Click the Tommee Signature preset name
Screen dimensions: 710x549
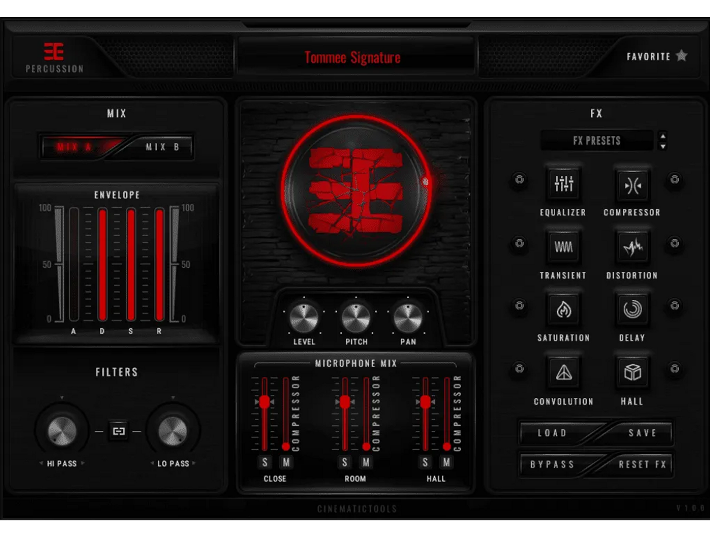[352, 58]
